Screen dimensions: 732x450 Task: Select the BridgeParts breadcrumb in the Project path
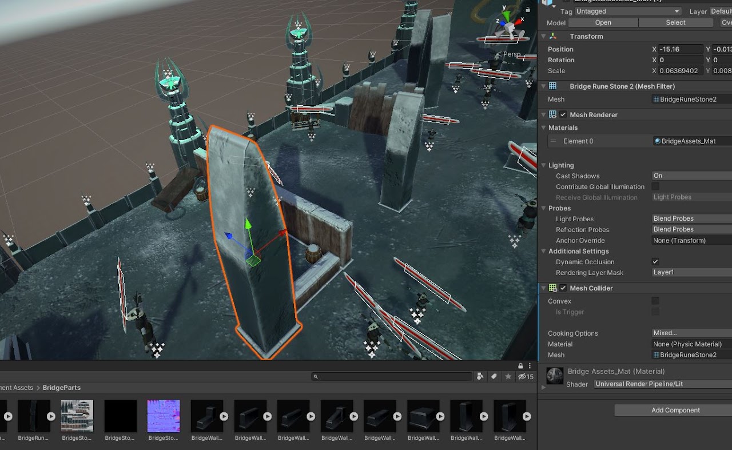(x=61, y=387)
